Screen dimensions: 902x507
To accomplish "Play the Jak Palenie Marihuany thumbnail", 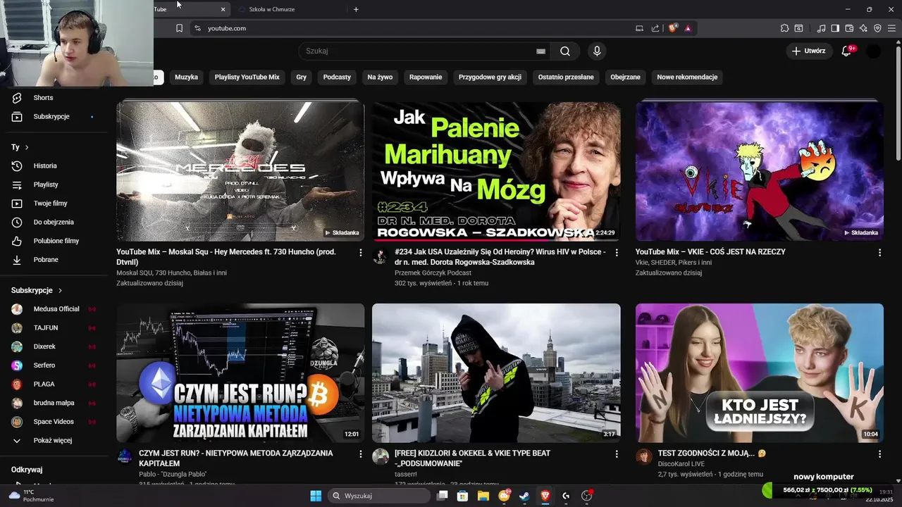I will (x=496, y=171).
